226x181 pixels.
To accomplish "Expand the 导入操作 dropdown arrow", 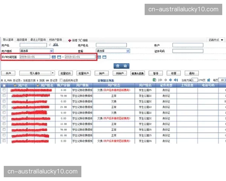I will [53, 73].
